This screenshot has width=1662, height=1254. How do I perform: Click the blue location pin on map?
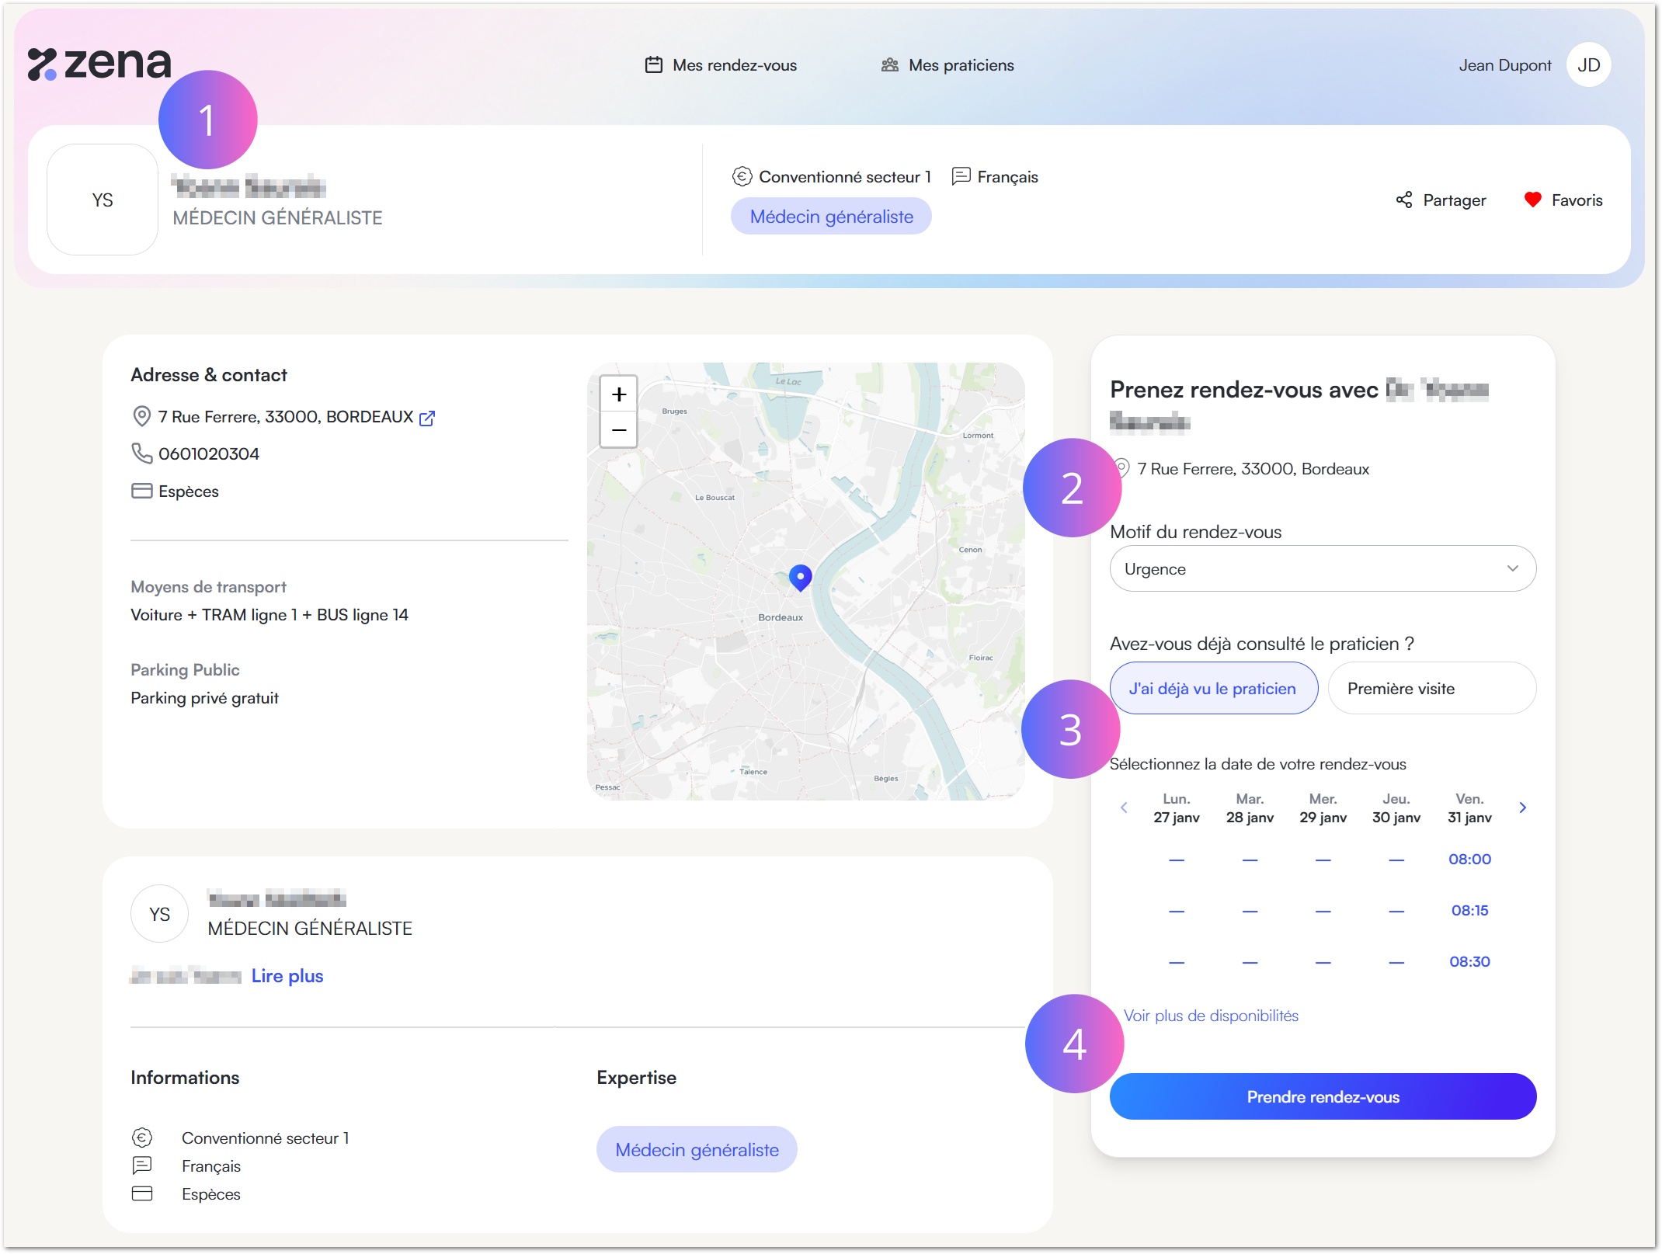coord(800,577)
